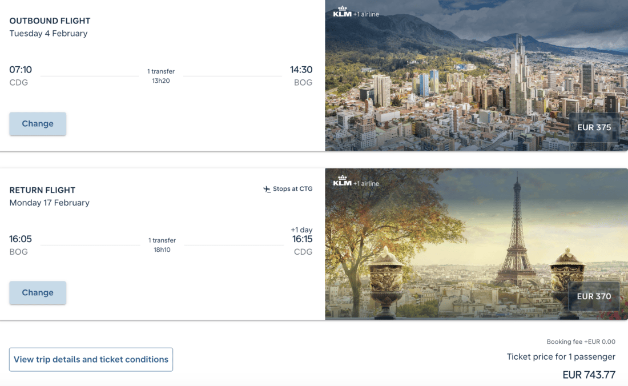628x386 pixels.
Task: Click the 14:30 BOG arrival time
Action: click(301, 70)
